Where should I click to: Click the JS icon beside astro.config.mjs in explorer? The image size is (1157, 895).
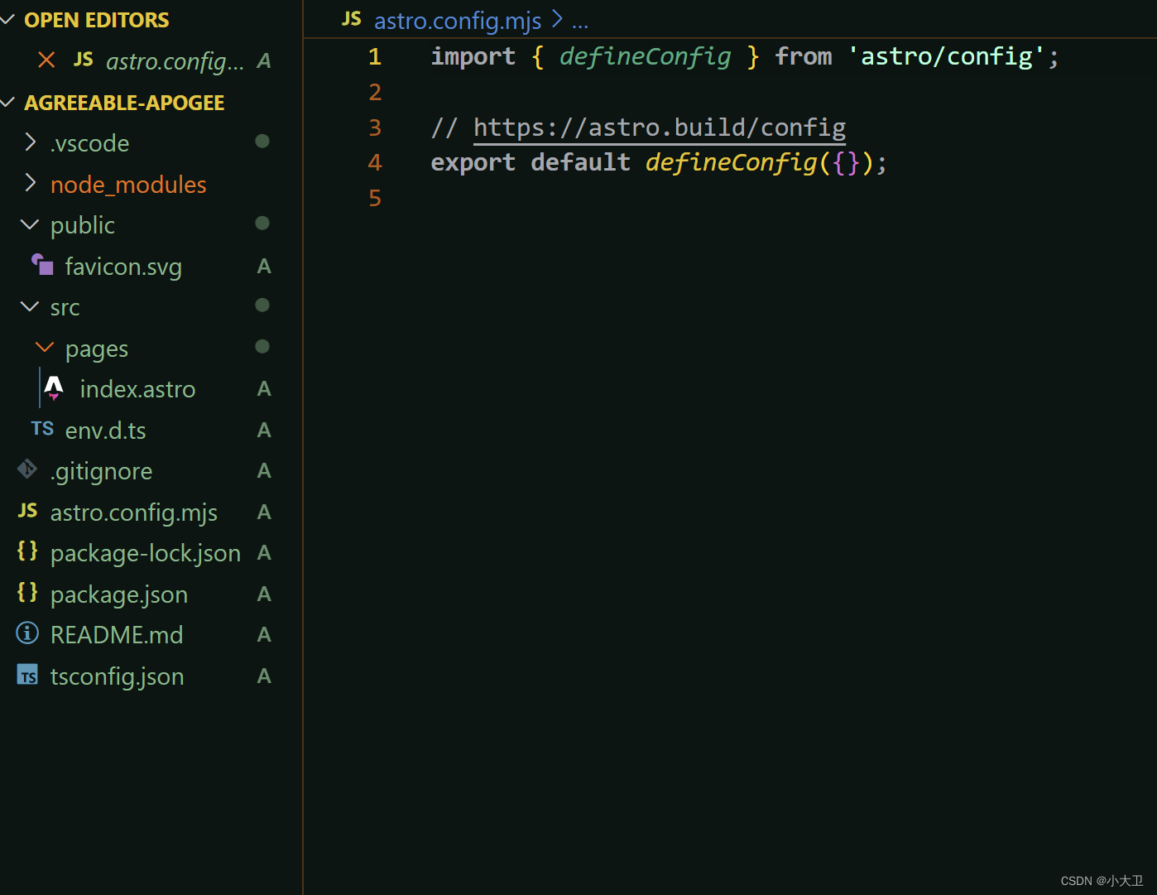pyautogui.click(x=27, y=511)
